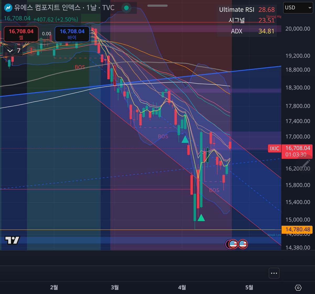Open chart settings via the hexagon icon
The width and height of the screenshot is (315, 294).
pos(298,288)
